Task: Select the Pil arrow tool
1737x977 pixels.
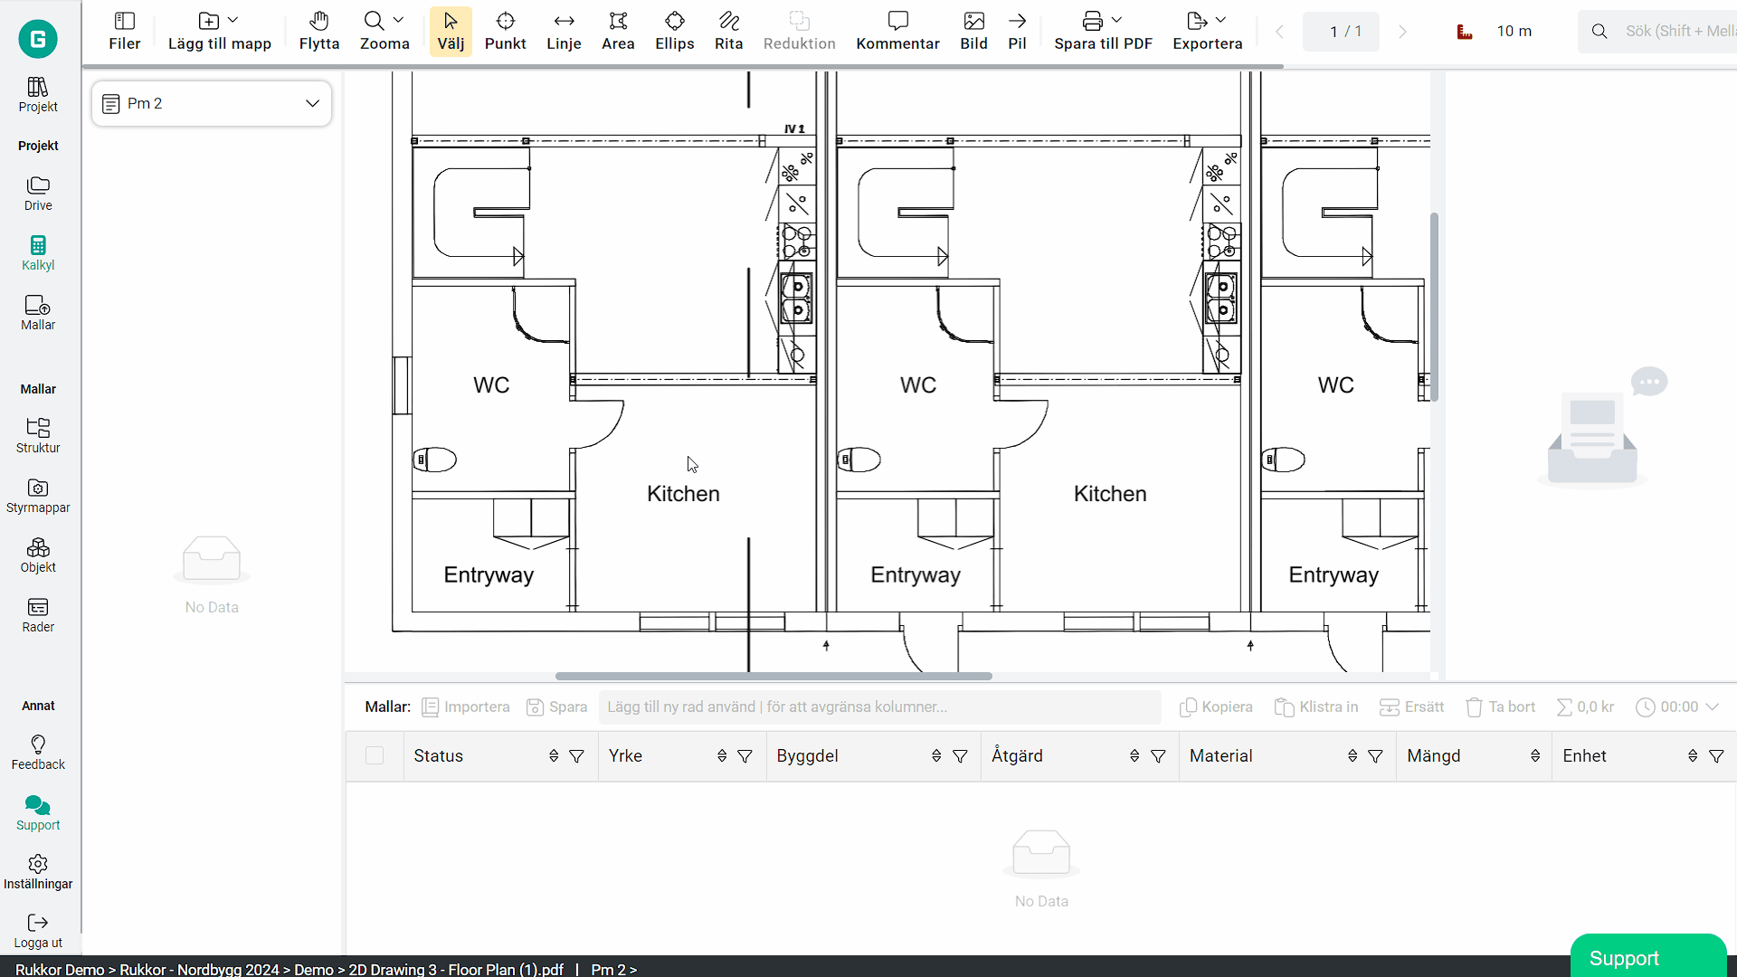Action: pyautogui.click(x=1017, y=32)
